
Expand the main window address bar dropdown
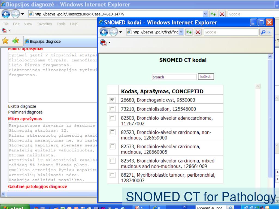(x=205, y=14)
